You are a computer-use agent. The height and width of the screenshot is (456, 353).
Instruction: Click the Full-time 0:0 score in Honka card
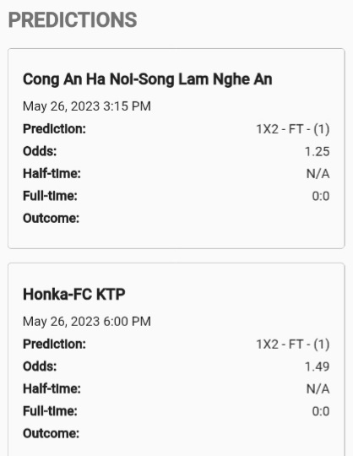point(321,411)
